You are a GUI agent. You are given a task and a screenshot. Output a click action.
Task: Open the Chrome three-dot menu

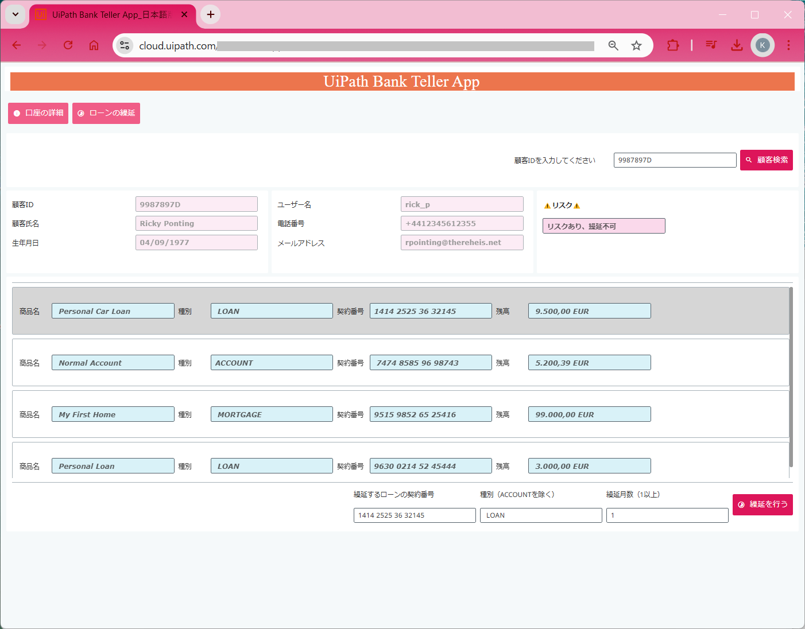[788, 45]
